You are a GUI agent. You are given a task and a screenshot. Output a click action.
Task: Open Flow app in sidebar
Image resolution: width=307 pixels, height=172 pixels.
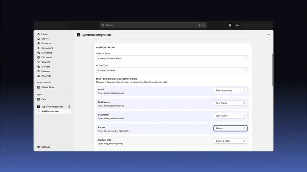44,99
